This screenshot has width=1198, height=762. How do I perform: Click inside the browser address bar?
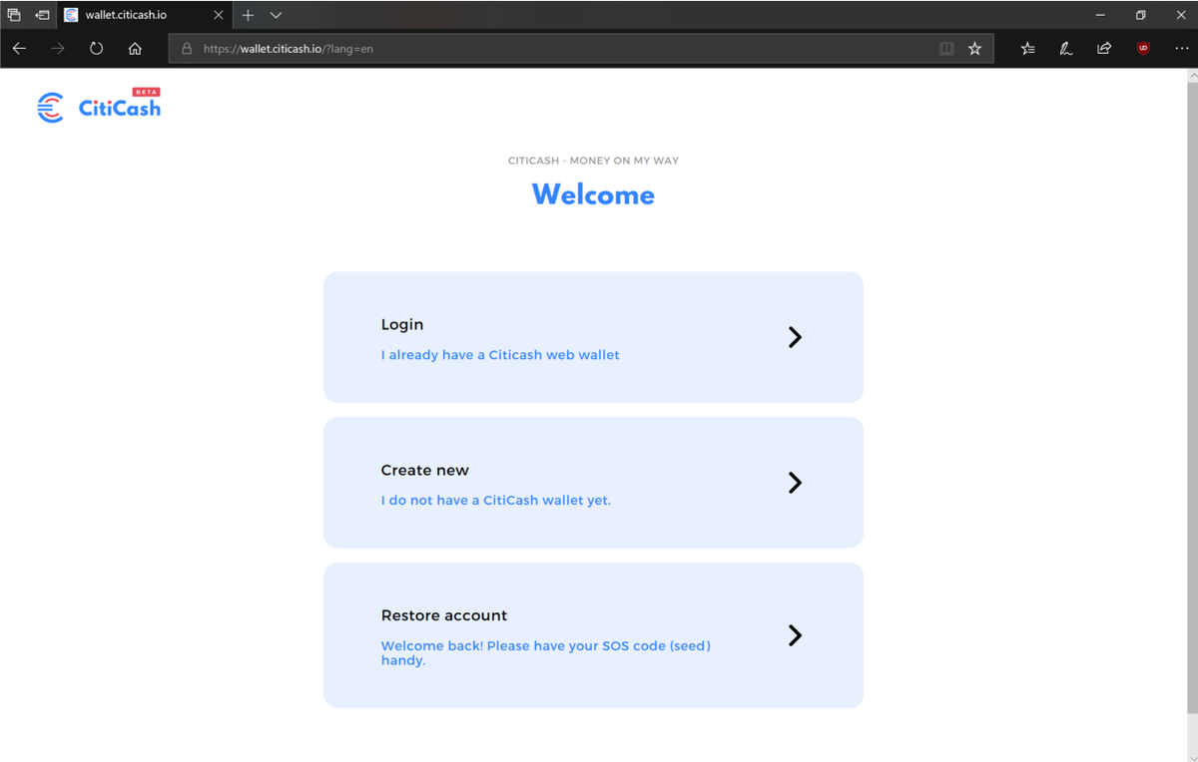[x=499, y=47]
